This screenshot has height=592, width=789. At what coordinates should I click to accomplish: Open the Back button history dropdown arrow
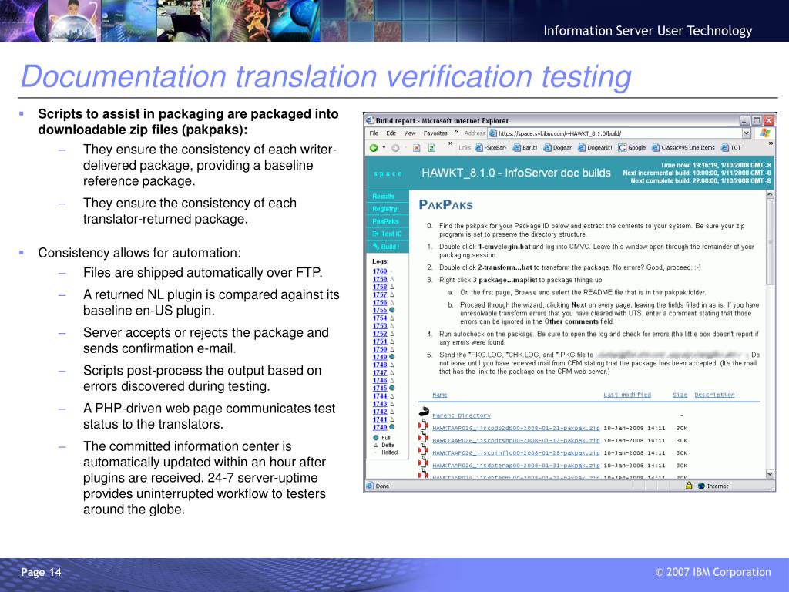(x=384, y=148)
